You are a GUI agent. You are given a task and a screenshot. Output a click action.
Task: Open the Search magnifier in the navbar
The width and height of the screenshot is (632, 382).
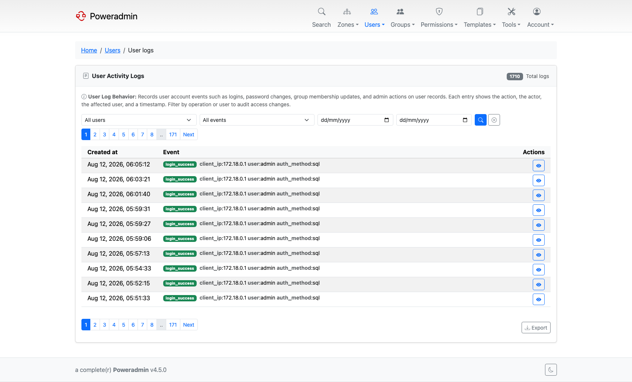coord(322,12)
